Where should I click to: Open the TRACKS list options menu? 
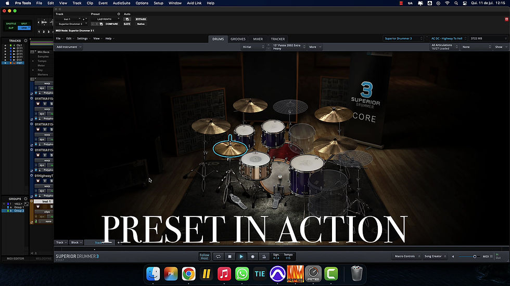(25, 40)
